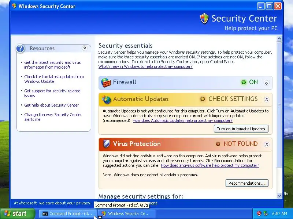Click the 'Manage security settings for:' heading
The width and height of the screenshot is (293, 219).
141,196
